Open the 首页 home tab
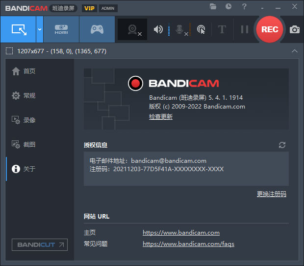The image size is (304, 266). pos(40,71)
